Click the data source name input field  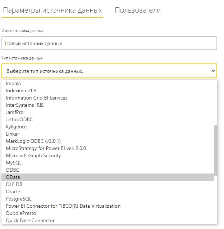pos(109,43)
